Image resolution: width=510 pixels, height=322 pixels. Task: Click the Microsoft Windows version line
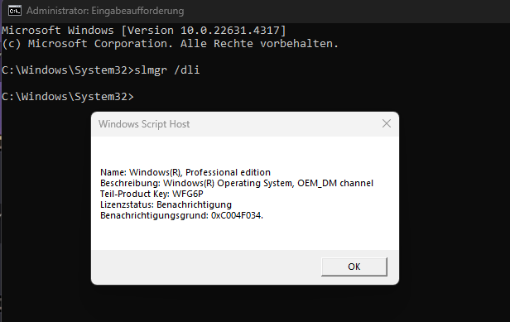[144, 31]
